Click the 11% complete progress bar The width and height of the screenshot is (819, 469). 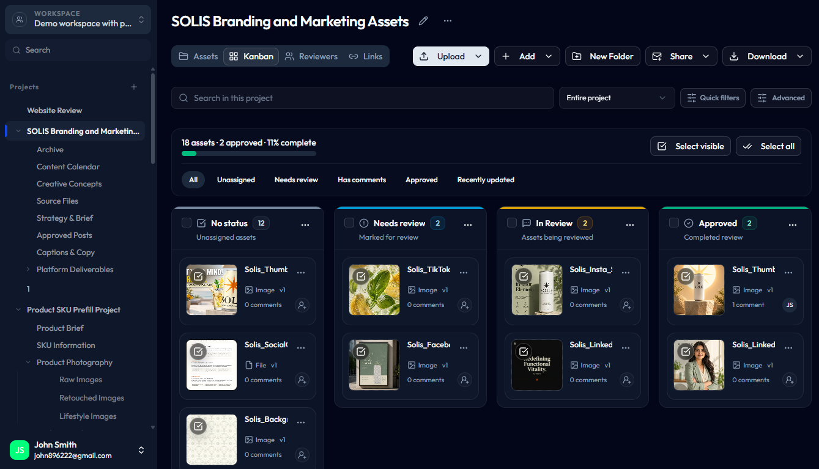click(x=249, y=153)
